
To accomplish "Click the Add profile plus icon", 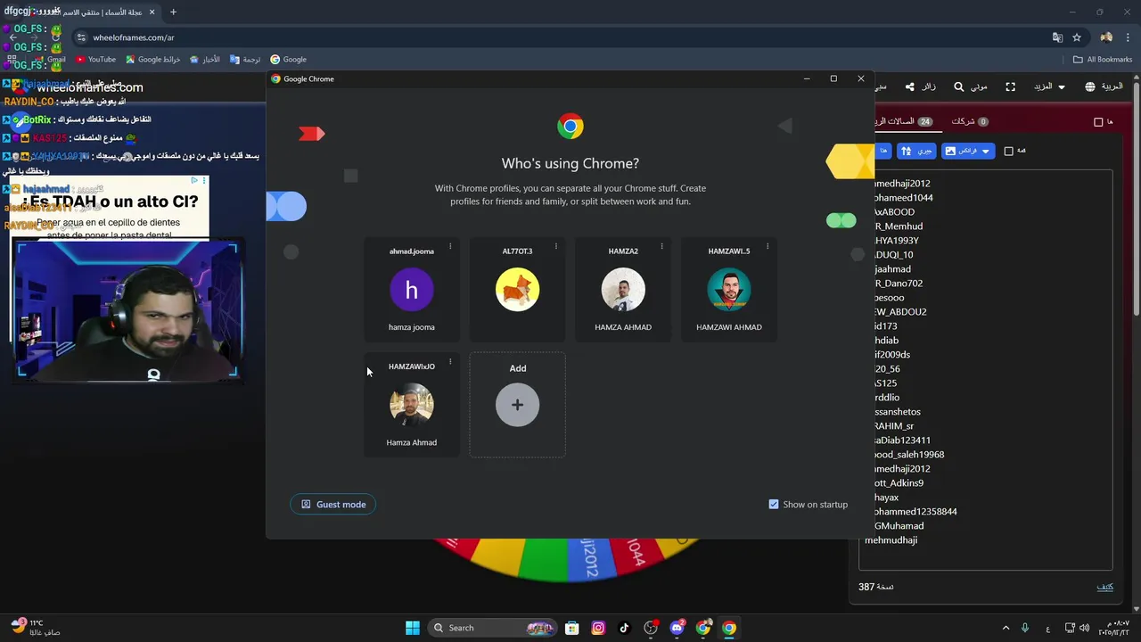I will [517, 405].
